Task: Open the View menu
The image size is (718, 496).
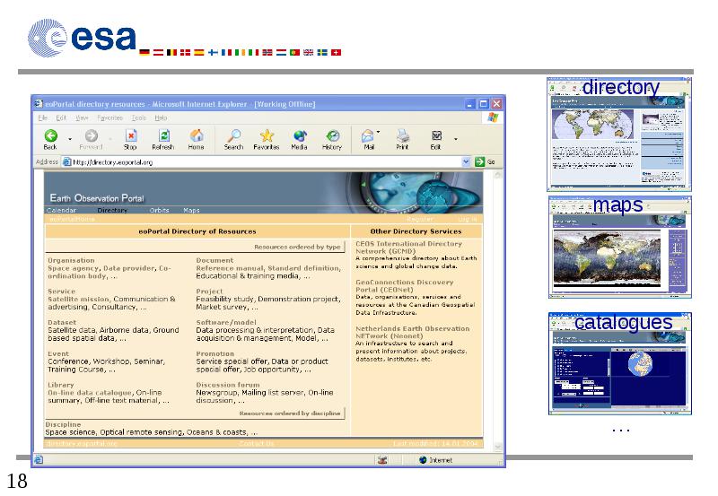Action: click(x=82, y=118)
